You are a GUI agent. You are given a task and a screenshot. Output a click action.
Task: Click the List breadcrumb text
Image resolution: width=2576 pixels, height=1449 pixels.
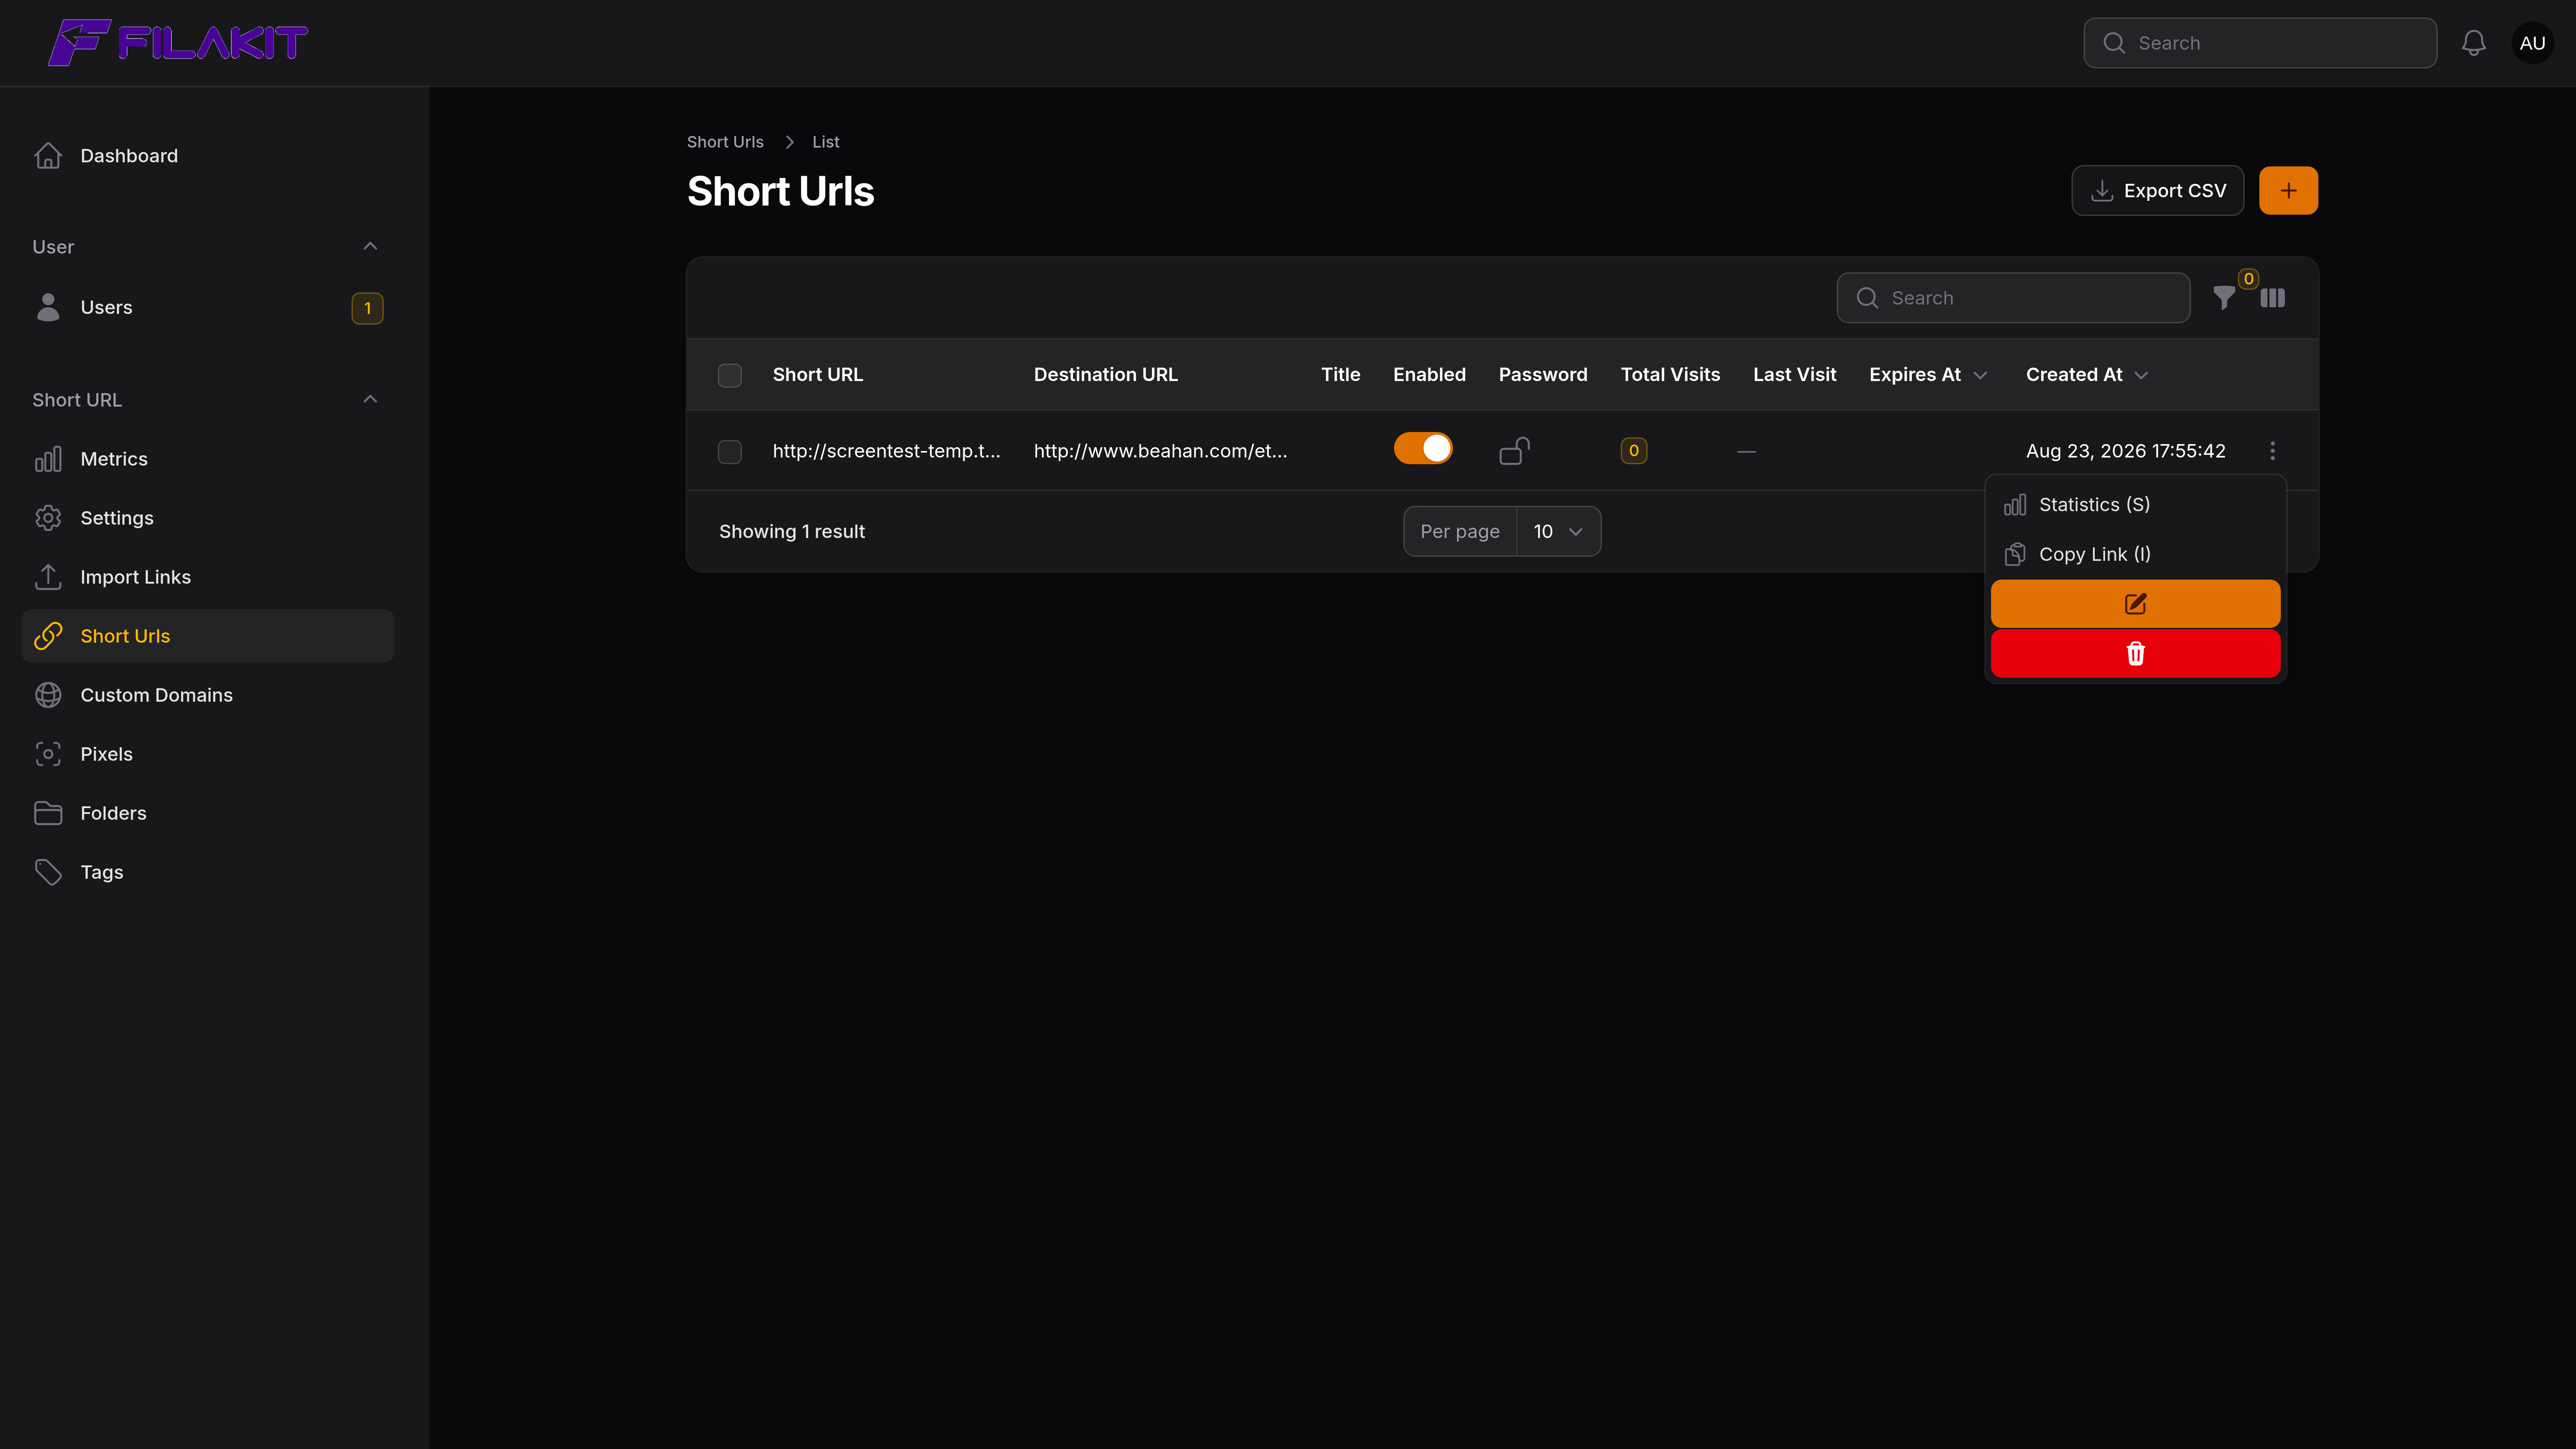[826, 142]
